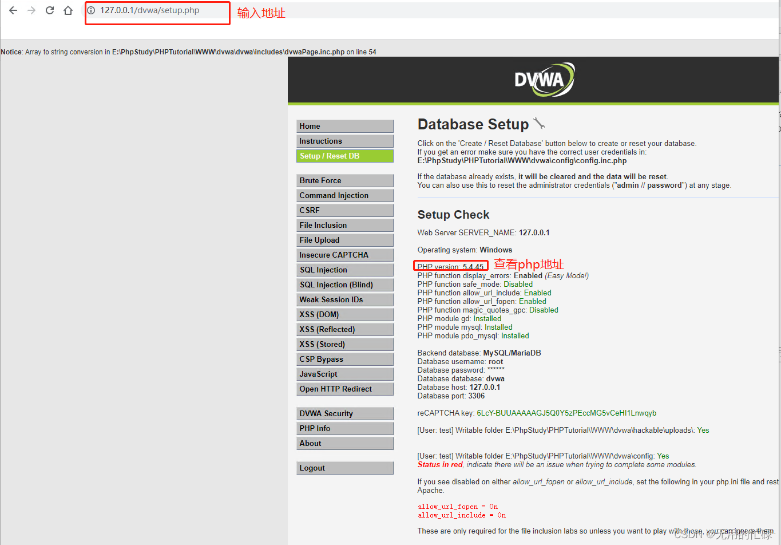Click the PHP version 5.4.45 text
781x545 pixels.
click(x=451, y=267)
